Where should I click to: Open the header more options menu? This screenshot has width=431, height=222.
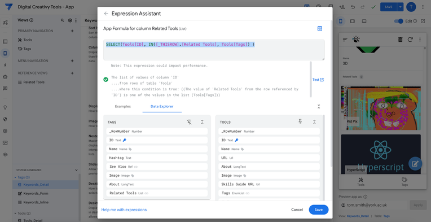click(423, 7)
